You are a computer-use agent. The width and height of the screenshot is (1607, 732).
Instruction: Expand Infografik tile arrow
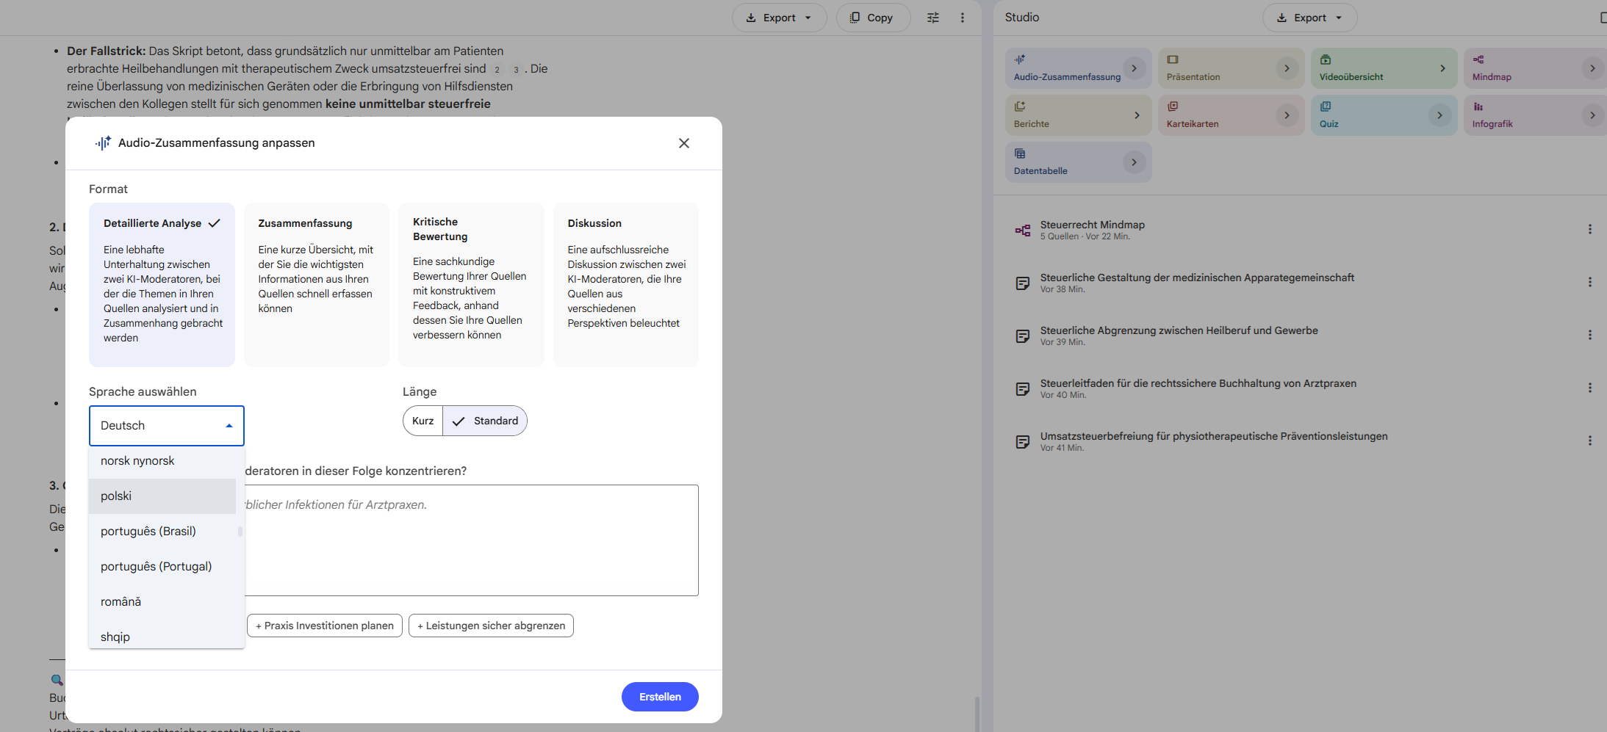(x=1592, y=115)
